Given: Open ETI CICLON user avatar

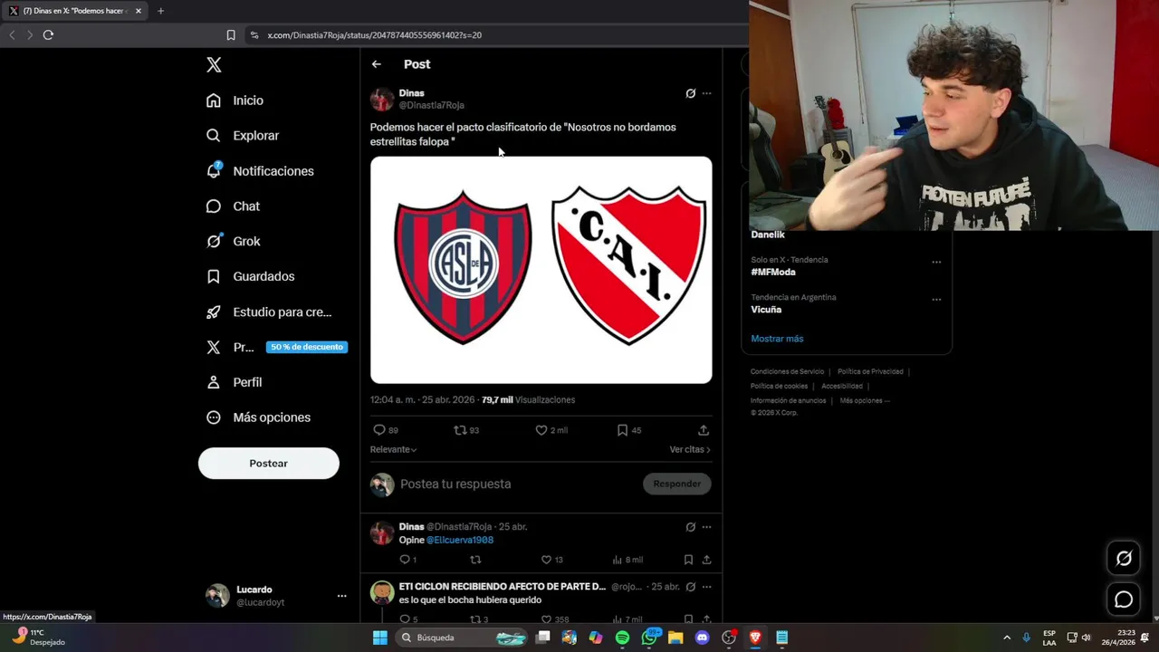Looking at the screenshot, I should click(x=382, y=592).
